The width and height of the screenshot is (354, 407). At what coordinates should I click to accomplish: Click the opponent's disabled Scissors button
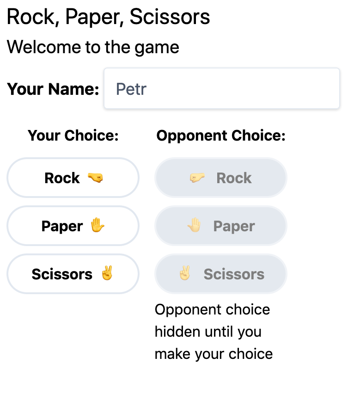[x=221, y=274]
